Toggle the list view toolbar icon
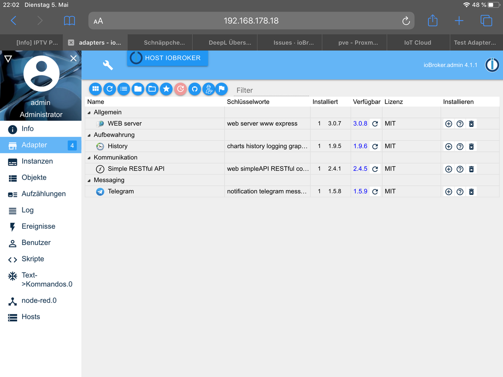 (x=124, y=89)
